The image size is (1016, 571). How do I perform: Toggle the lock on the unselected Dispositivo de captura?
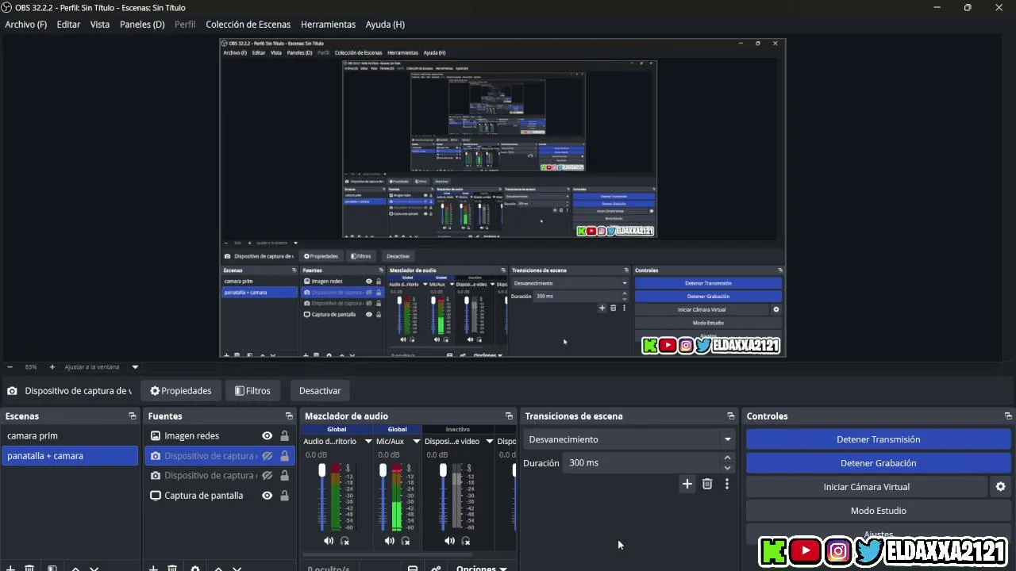tap(284, 476)
